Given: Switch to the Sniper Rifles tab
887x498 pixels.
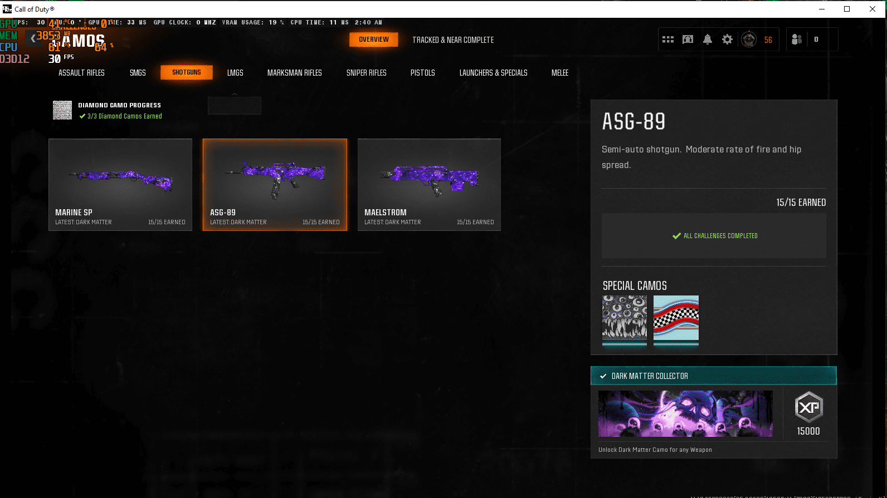Looking at the screenshot, I should 366,73.
